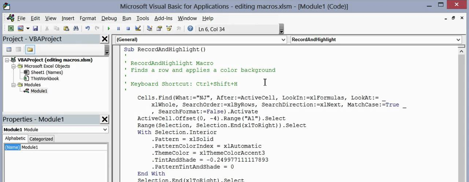This screenshot has height=182, width=469.
Task: Open the Object Browser icon
Action: point(169,29)
